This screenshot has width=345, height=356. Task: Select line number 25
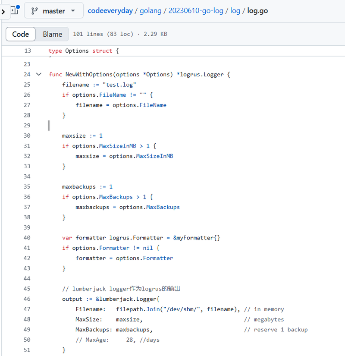click(x=27, y=85)
